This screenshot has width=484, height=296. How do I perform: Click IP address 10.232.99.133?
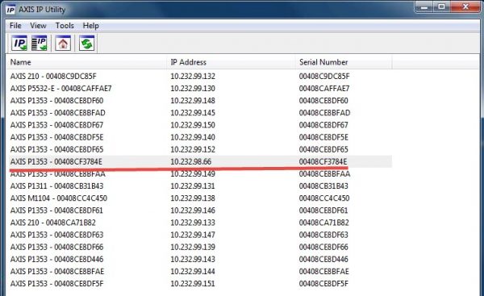[193, 223]
